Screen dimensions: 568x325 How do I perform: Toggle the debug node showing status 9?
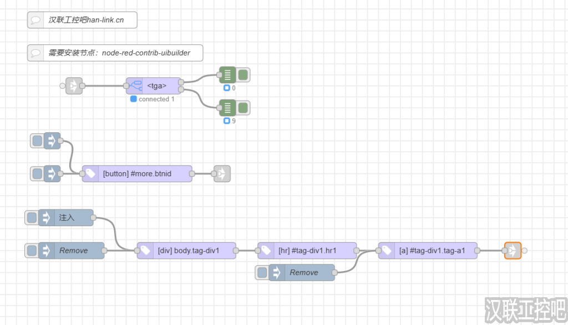243,108
